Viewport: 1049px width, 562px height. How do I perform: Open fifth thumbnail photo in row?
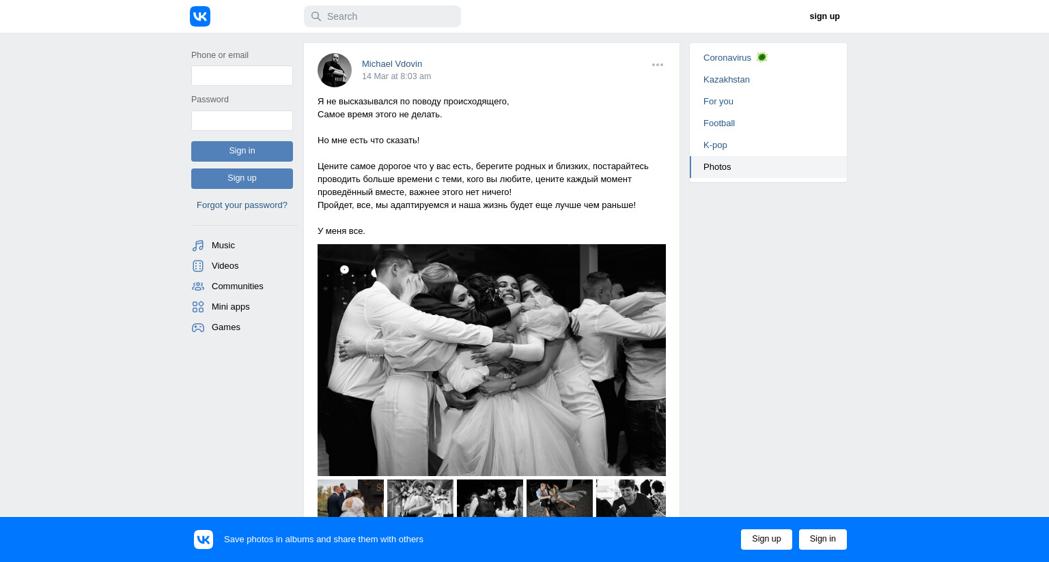pos(631,499)
